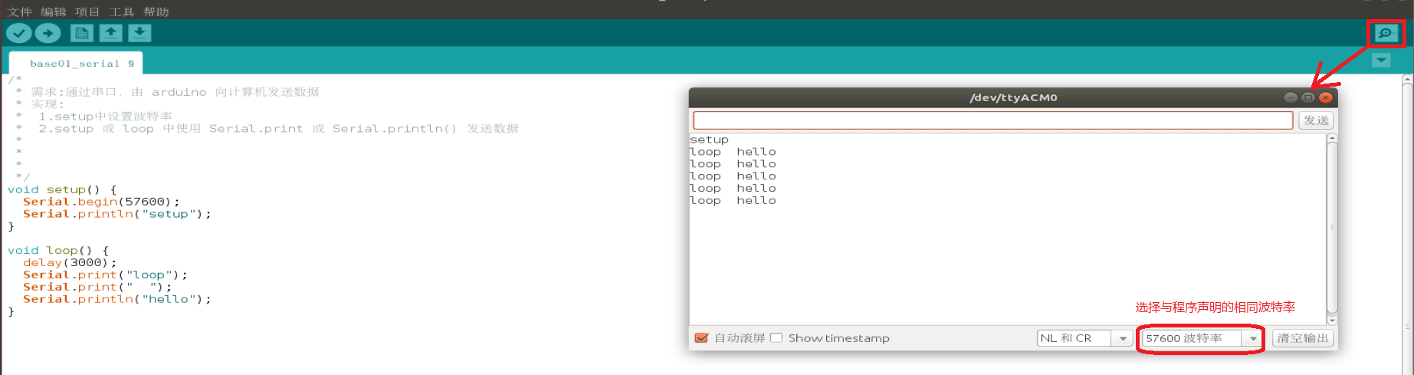Click the Save sketch down-arrow icon

coord(139,33)
